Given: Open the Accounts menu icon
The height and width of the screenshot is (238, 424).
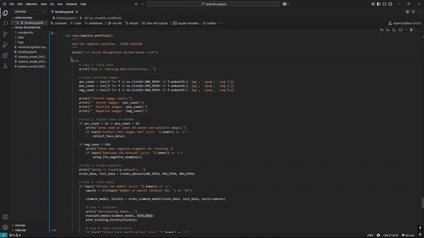Looking at the screenshot, I should tap(5, 217).
